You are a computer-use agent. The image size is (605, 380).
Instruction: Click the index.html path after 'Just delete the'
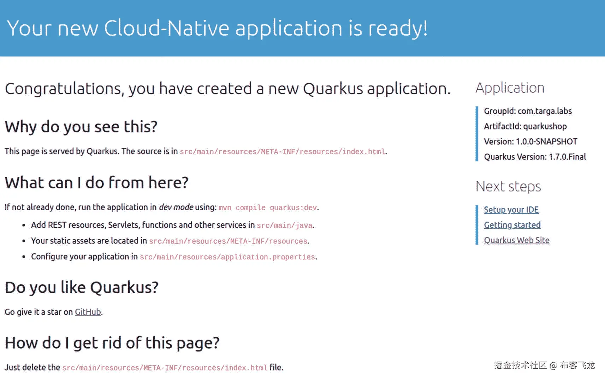(x=165, y=368)
